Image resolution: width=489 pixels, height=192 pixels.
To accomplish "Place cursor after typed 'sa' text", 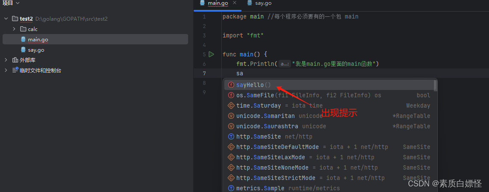I will pyautogui.click(x=243, y=74).
